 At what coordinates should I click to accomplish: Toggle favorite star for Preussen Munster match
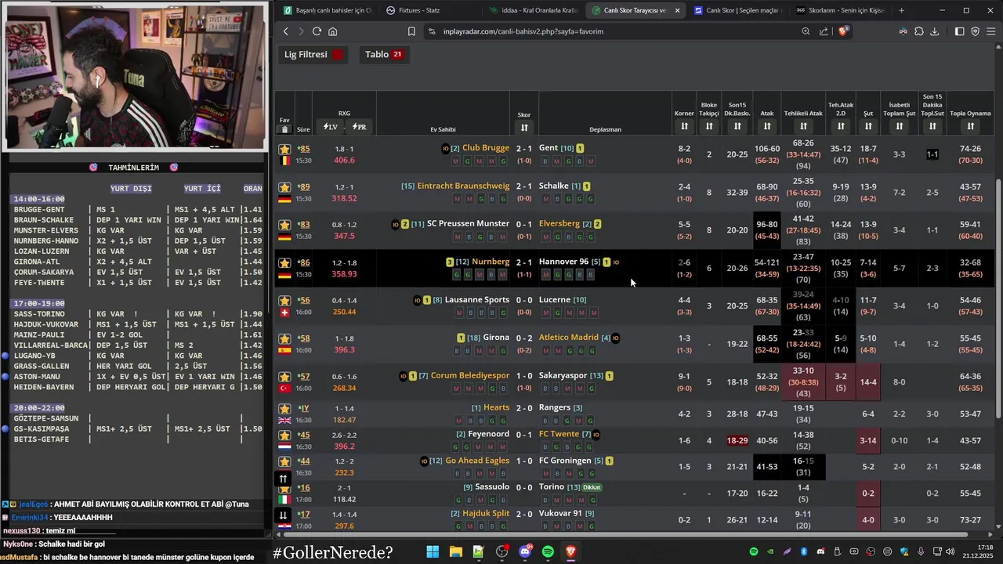(x=284, y=225)
